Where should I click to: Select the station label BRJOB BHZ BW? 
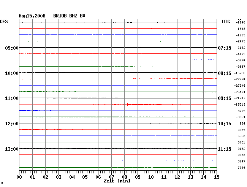[x=69, y=16]
